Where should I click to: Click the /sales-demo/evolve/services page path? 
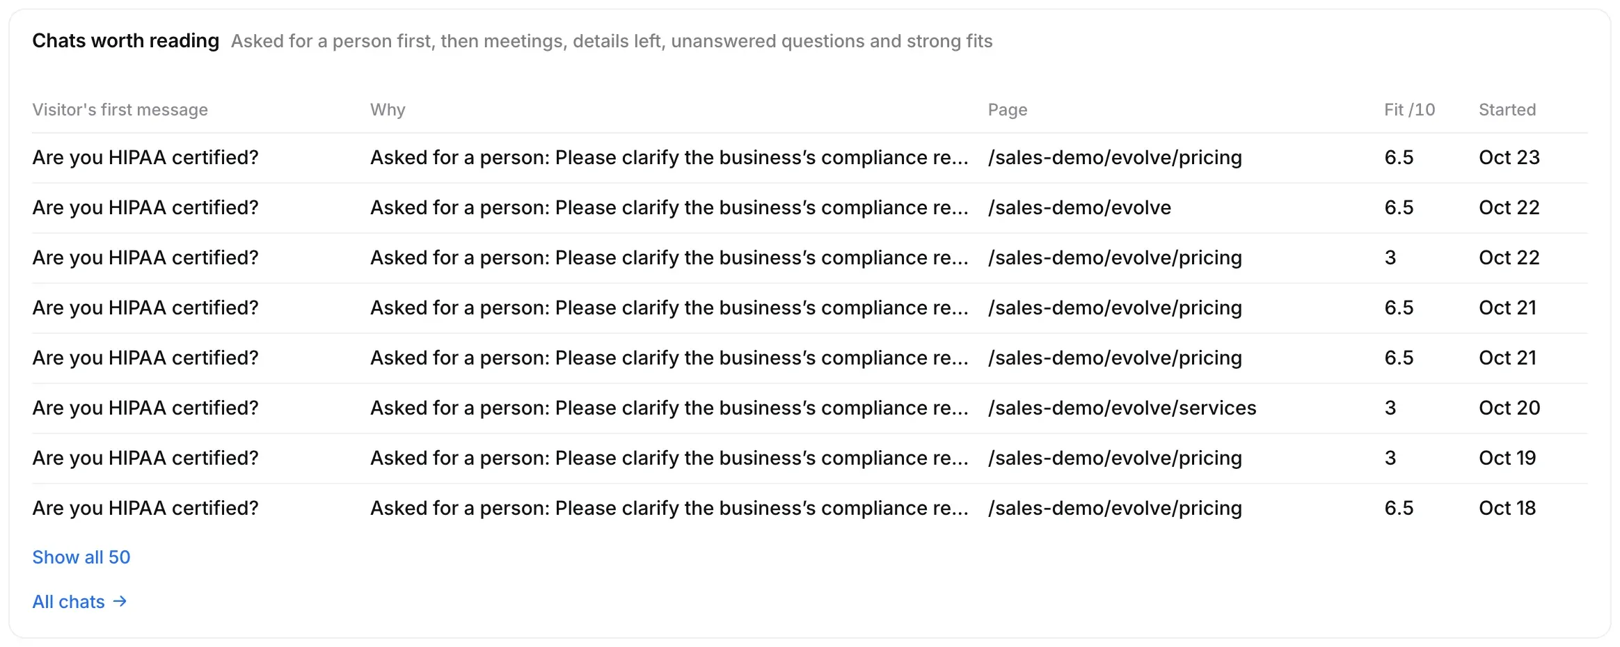tap(1122, 408)
